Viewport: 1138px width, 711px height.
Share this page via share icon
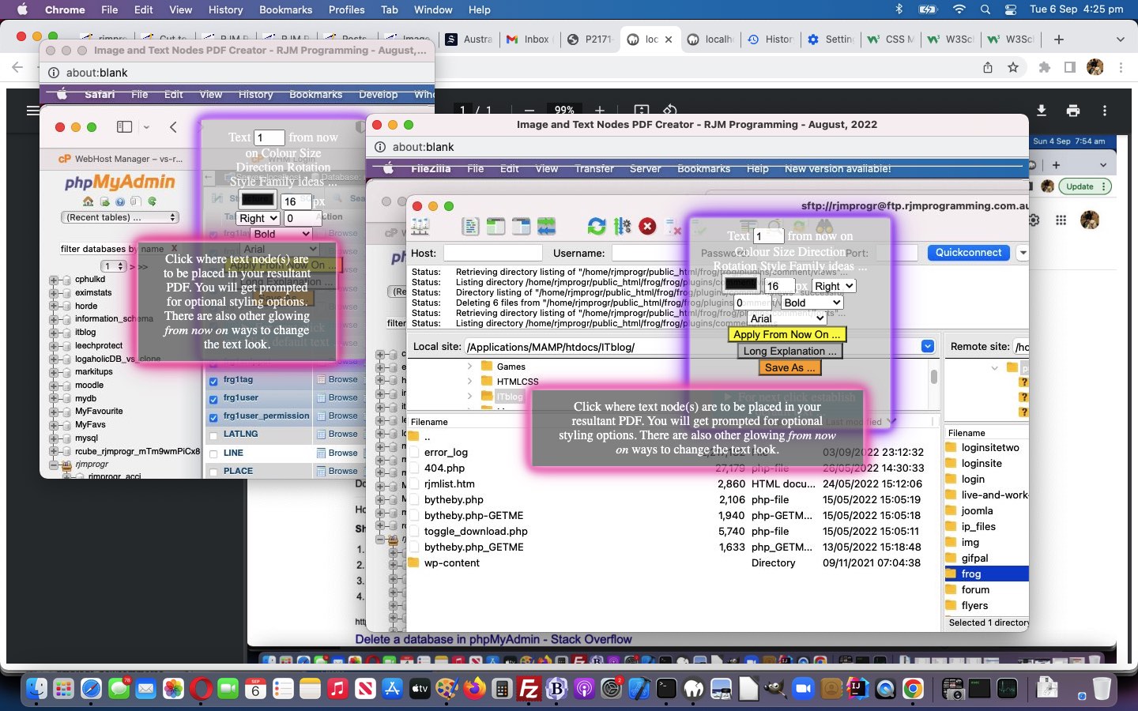point(988,68)
